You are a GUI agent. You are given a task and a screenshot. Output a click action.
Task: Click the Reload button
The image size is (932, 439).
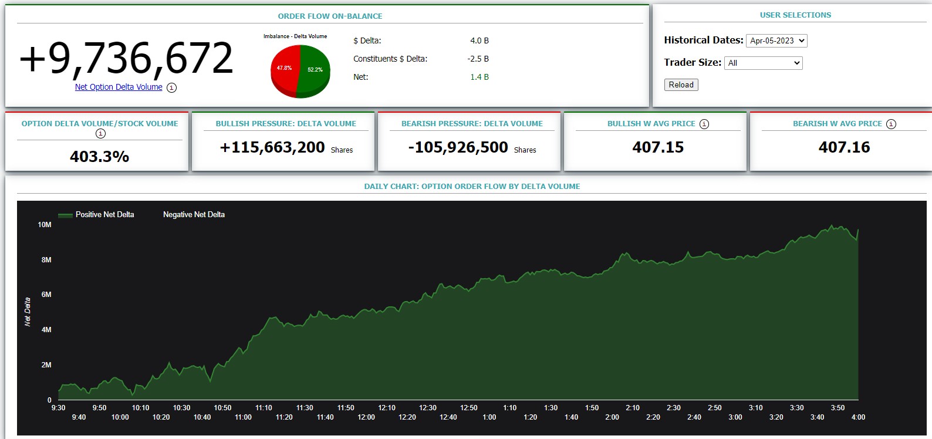tap(681, 85)
